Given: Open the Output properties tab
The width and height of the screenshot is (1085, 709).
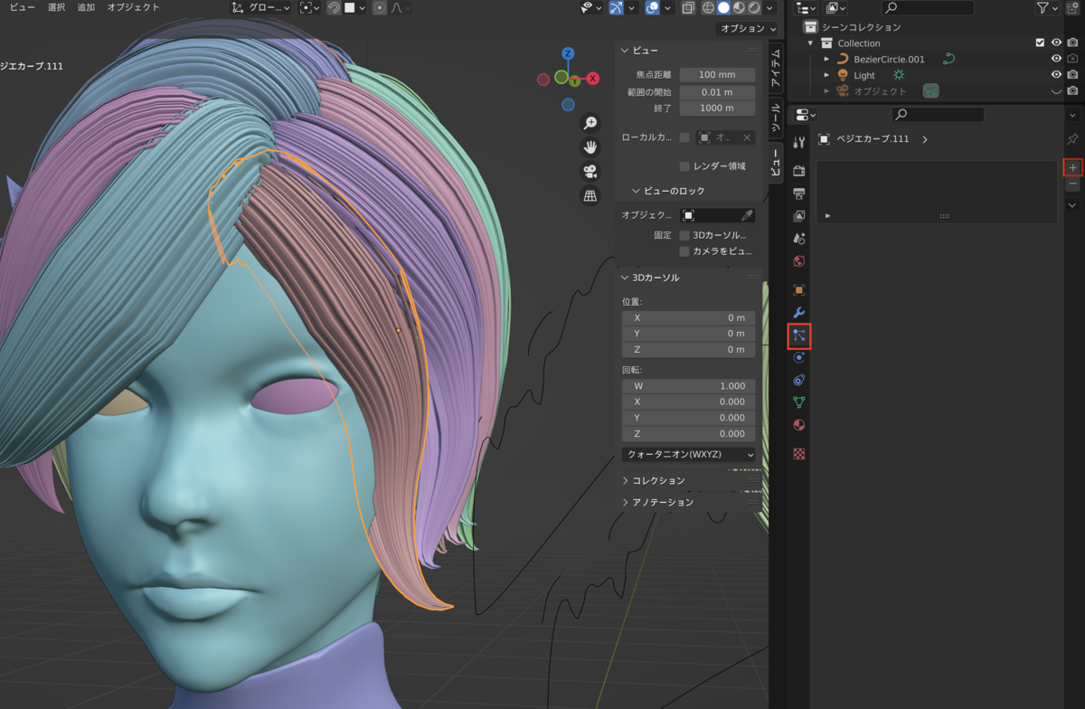Looking at the screenshot, I should (x=798, y=194).
